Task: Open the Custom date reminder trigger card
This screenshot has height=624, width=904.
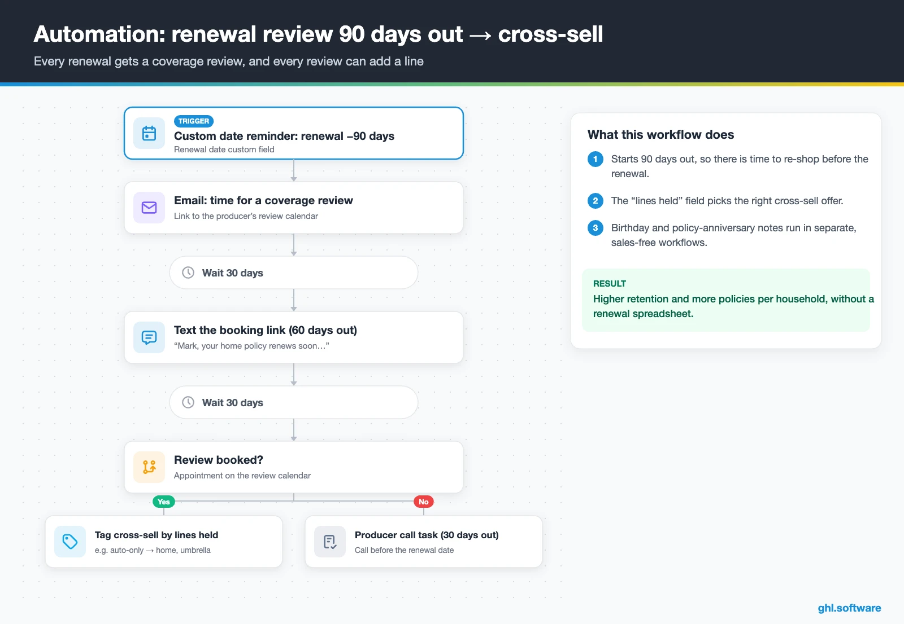Action: tap(294, 133)
